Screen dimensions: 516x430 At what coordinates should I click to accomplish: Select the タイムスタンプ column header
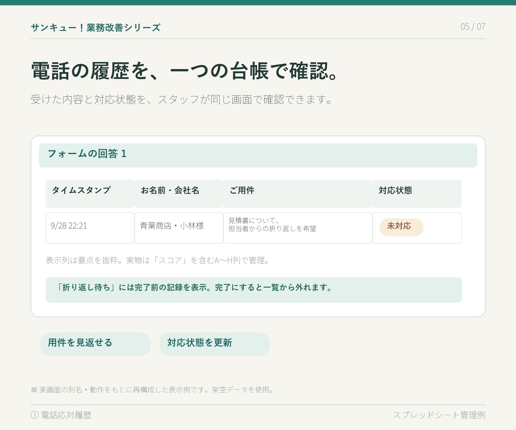90,194
